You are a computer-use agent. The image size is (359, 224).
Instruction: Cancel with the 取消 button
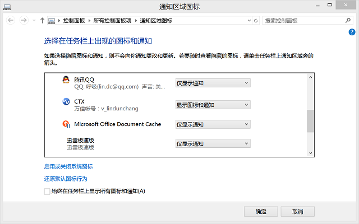(x=298, y=212)
